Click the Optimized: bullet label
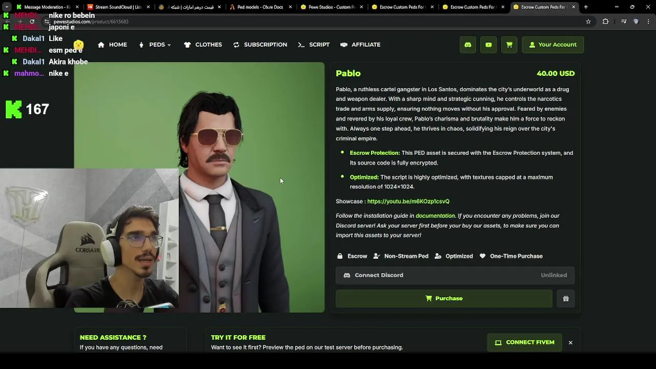The height and width of the screenshot is (369, 656). pyautogui.click(x=364, y=177)
